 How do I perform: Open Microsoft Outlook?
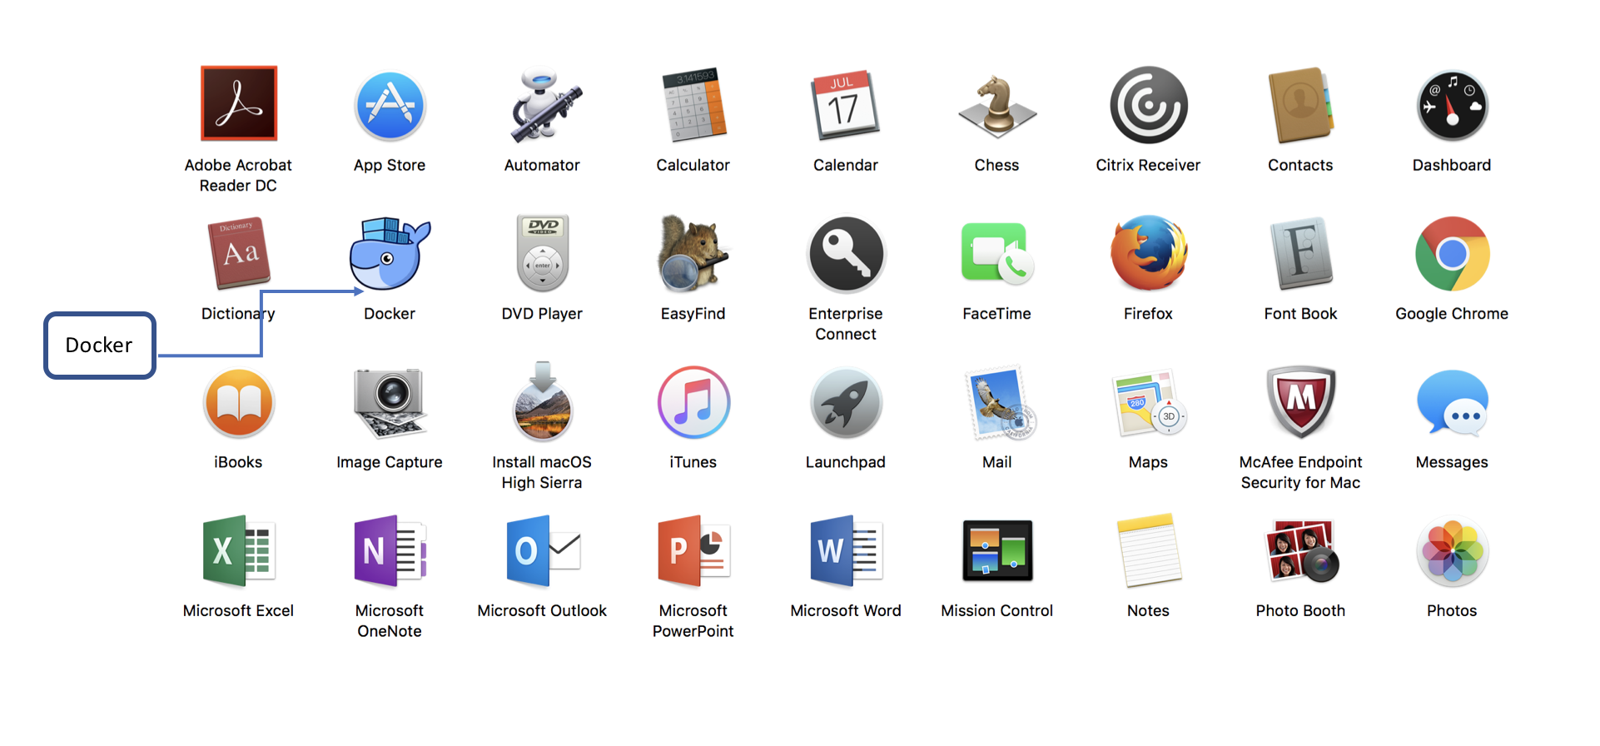542,551
